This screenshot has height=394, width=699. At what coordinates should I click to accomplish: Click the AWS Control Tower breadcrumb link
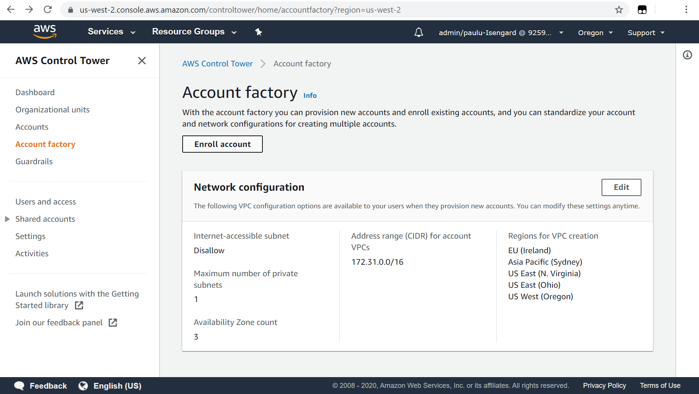pyautogui.click(x=218, y=64)
